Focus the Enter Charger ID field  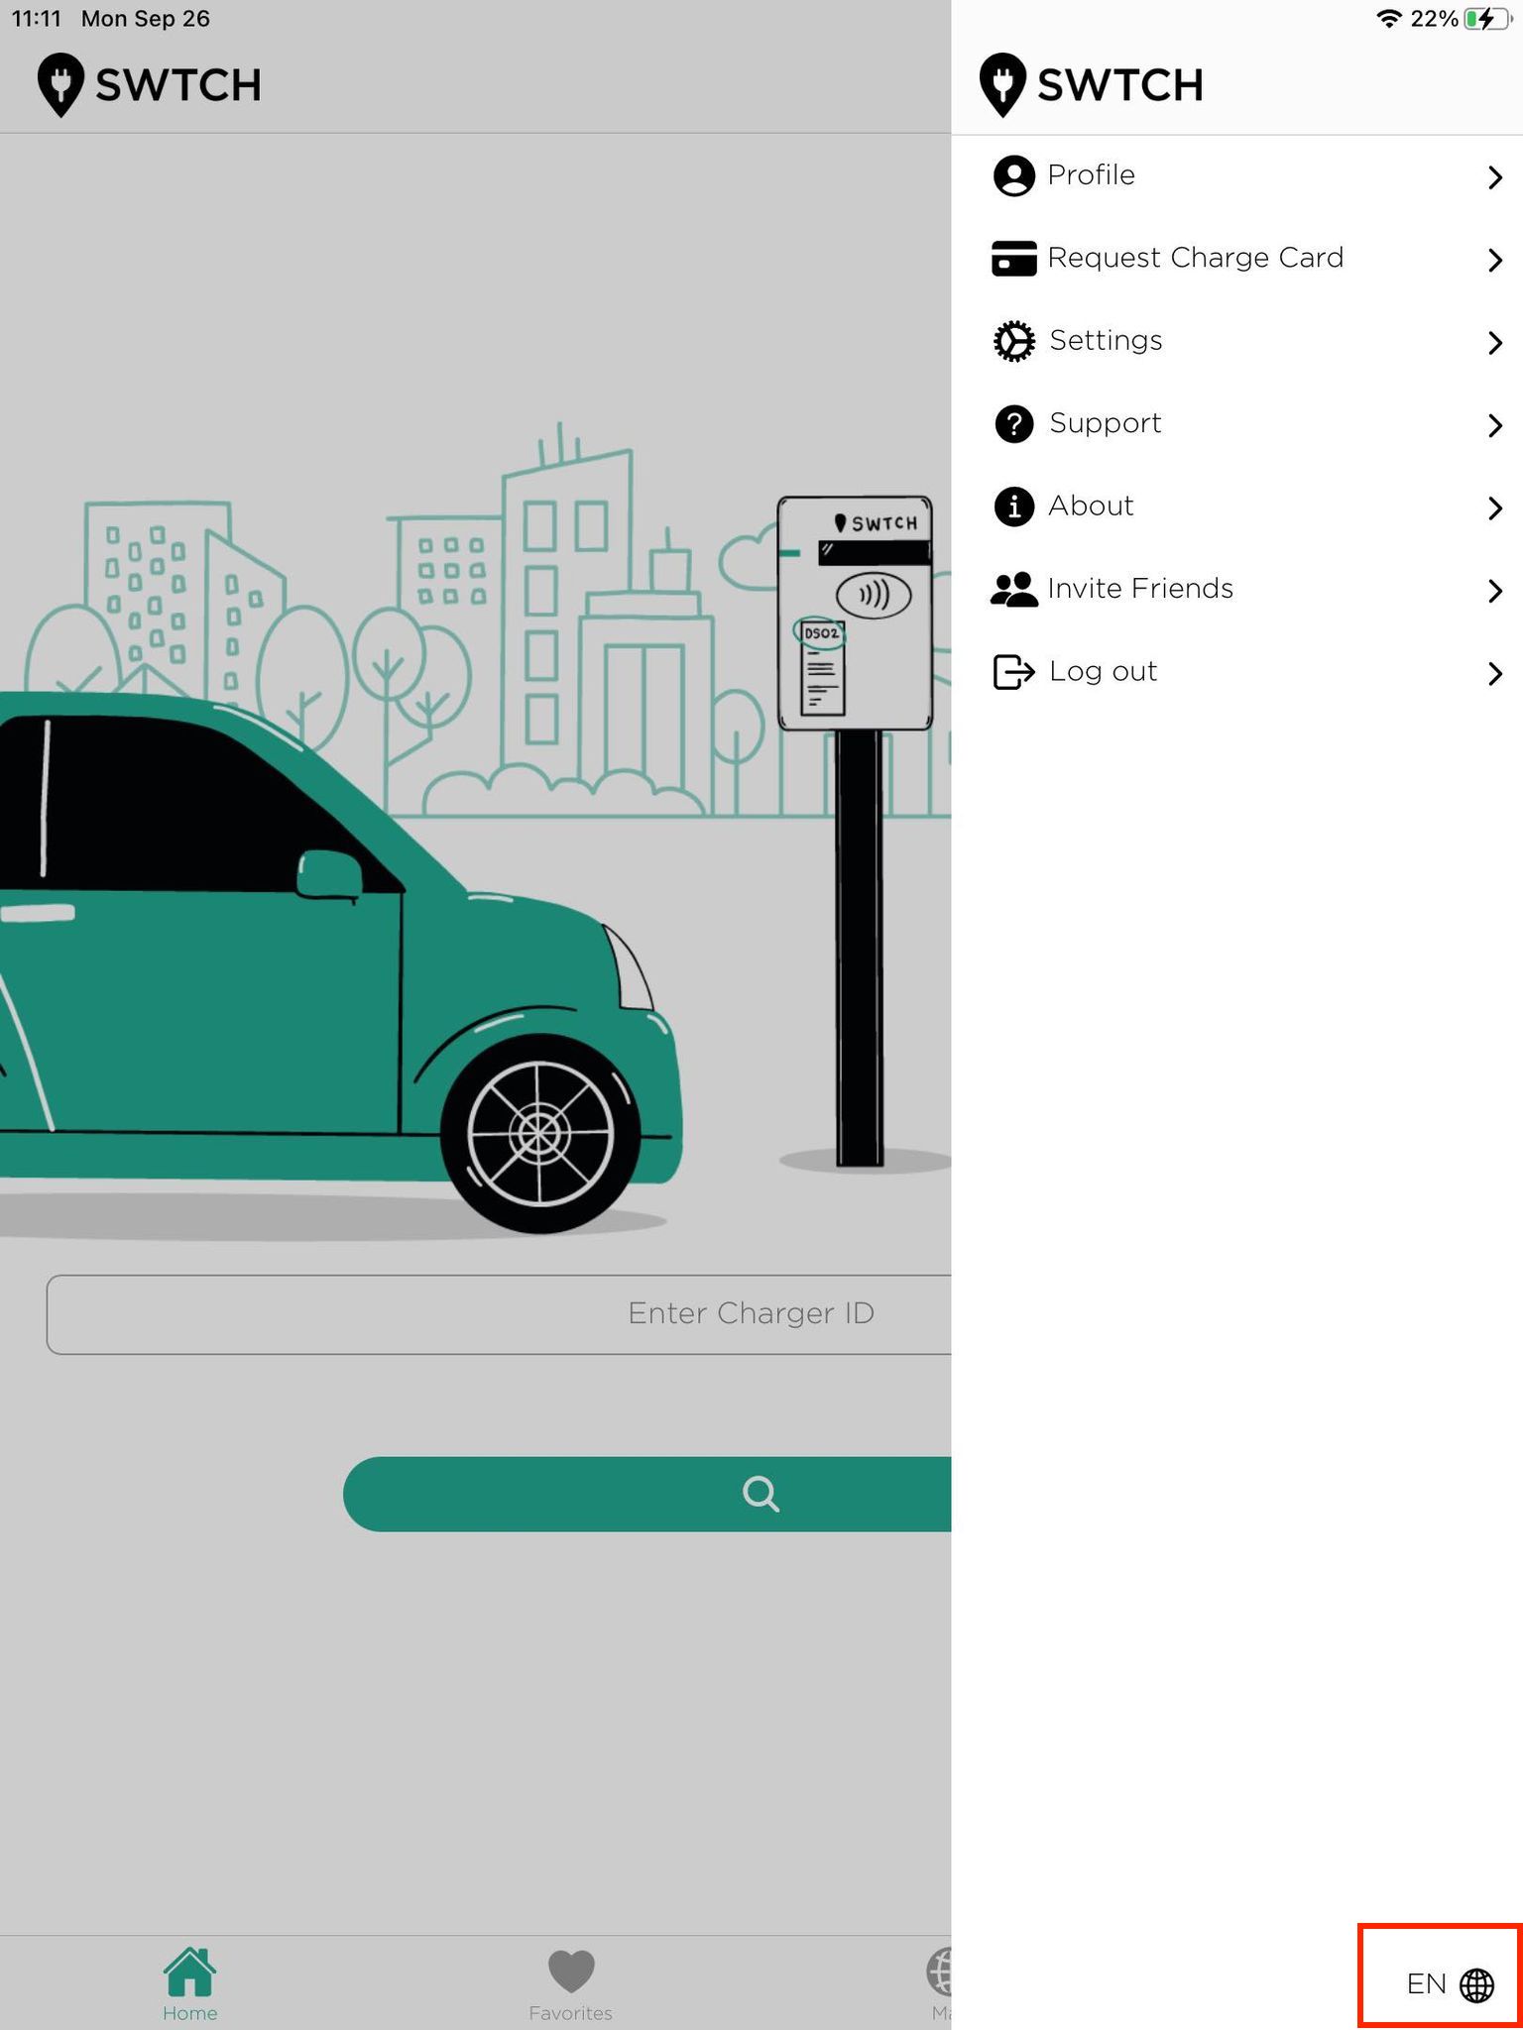click(499, 1314)
